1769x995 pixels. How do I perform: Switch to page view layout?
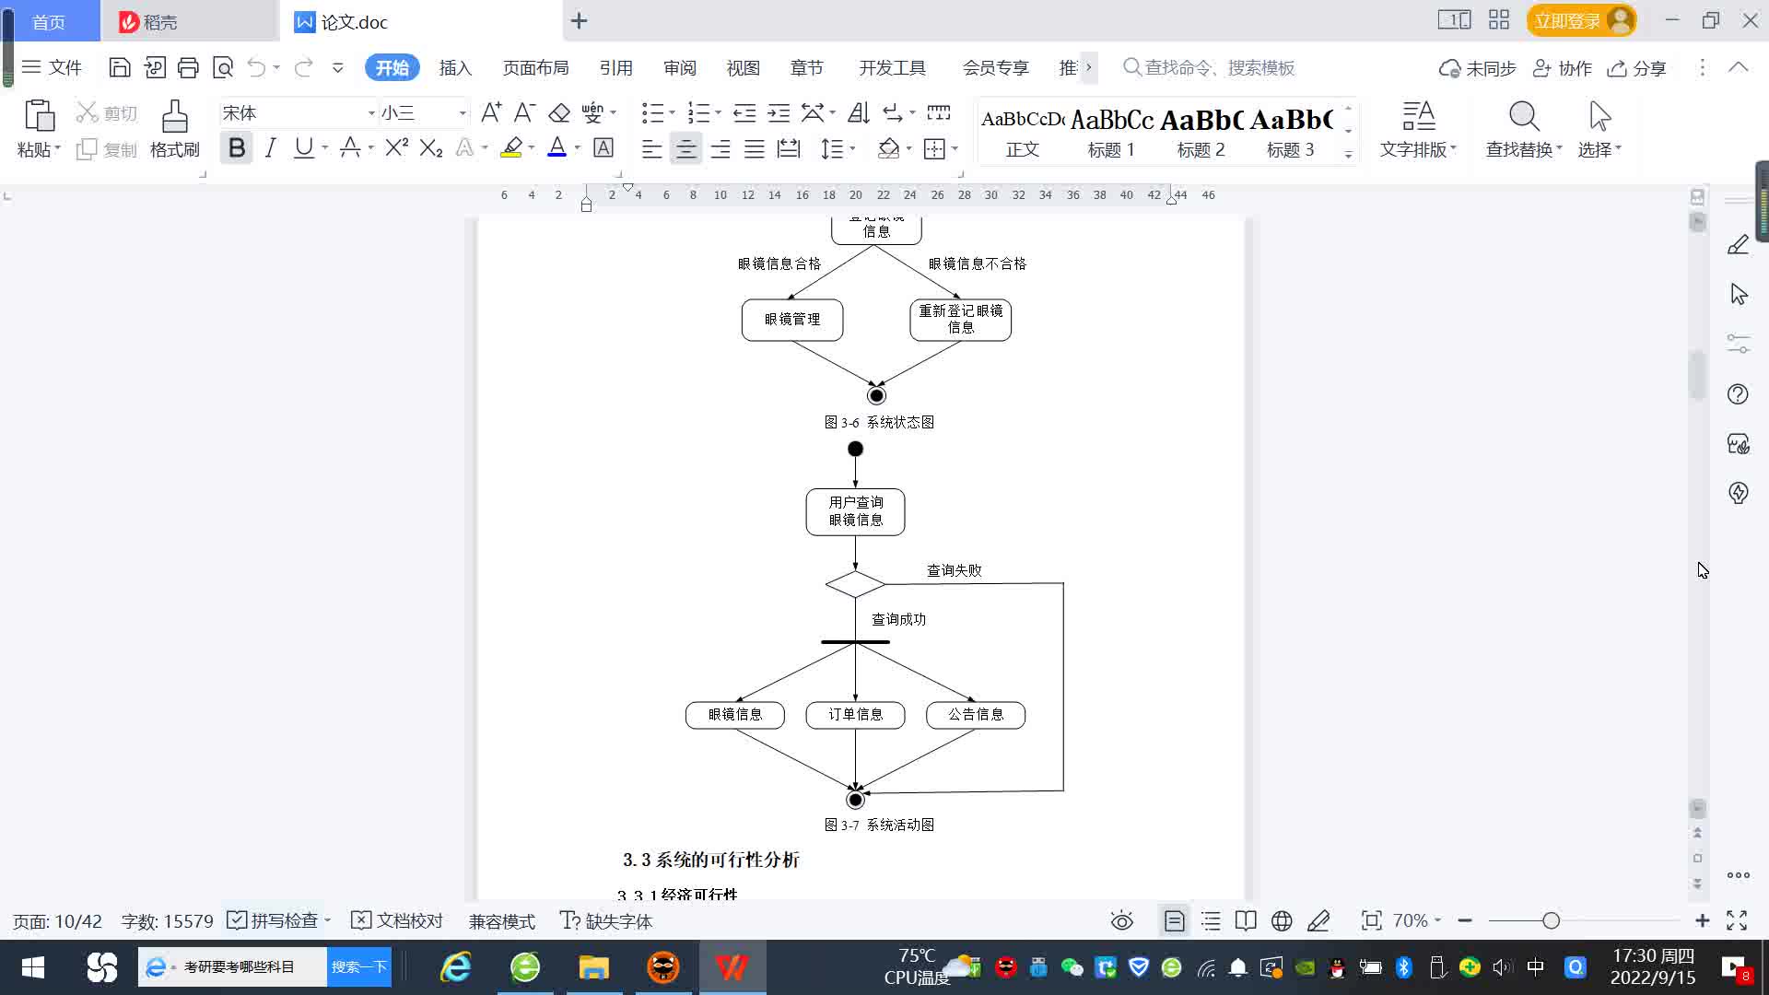pyautogui.click(x=1174, y=920)
